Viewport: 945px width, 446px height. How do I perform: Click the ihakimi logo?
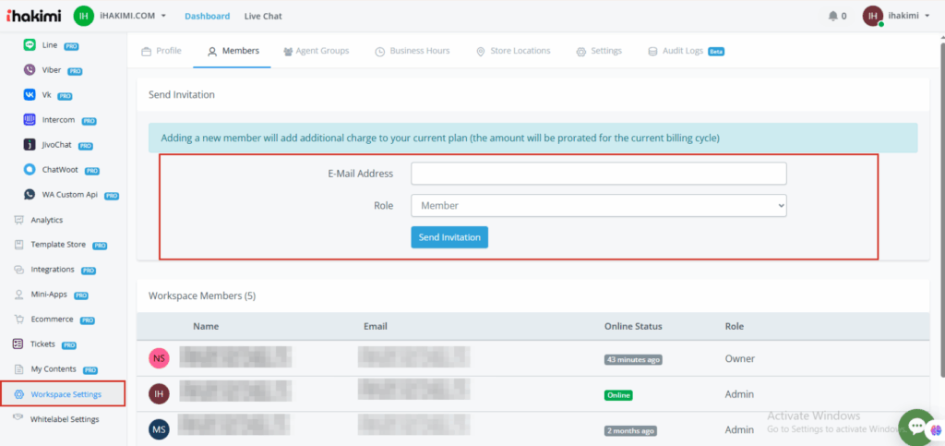[x=32, y=16]
